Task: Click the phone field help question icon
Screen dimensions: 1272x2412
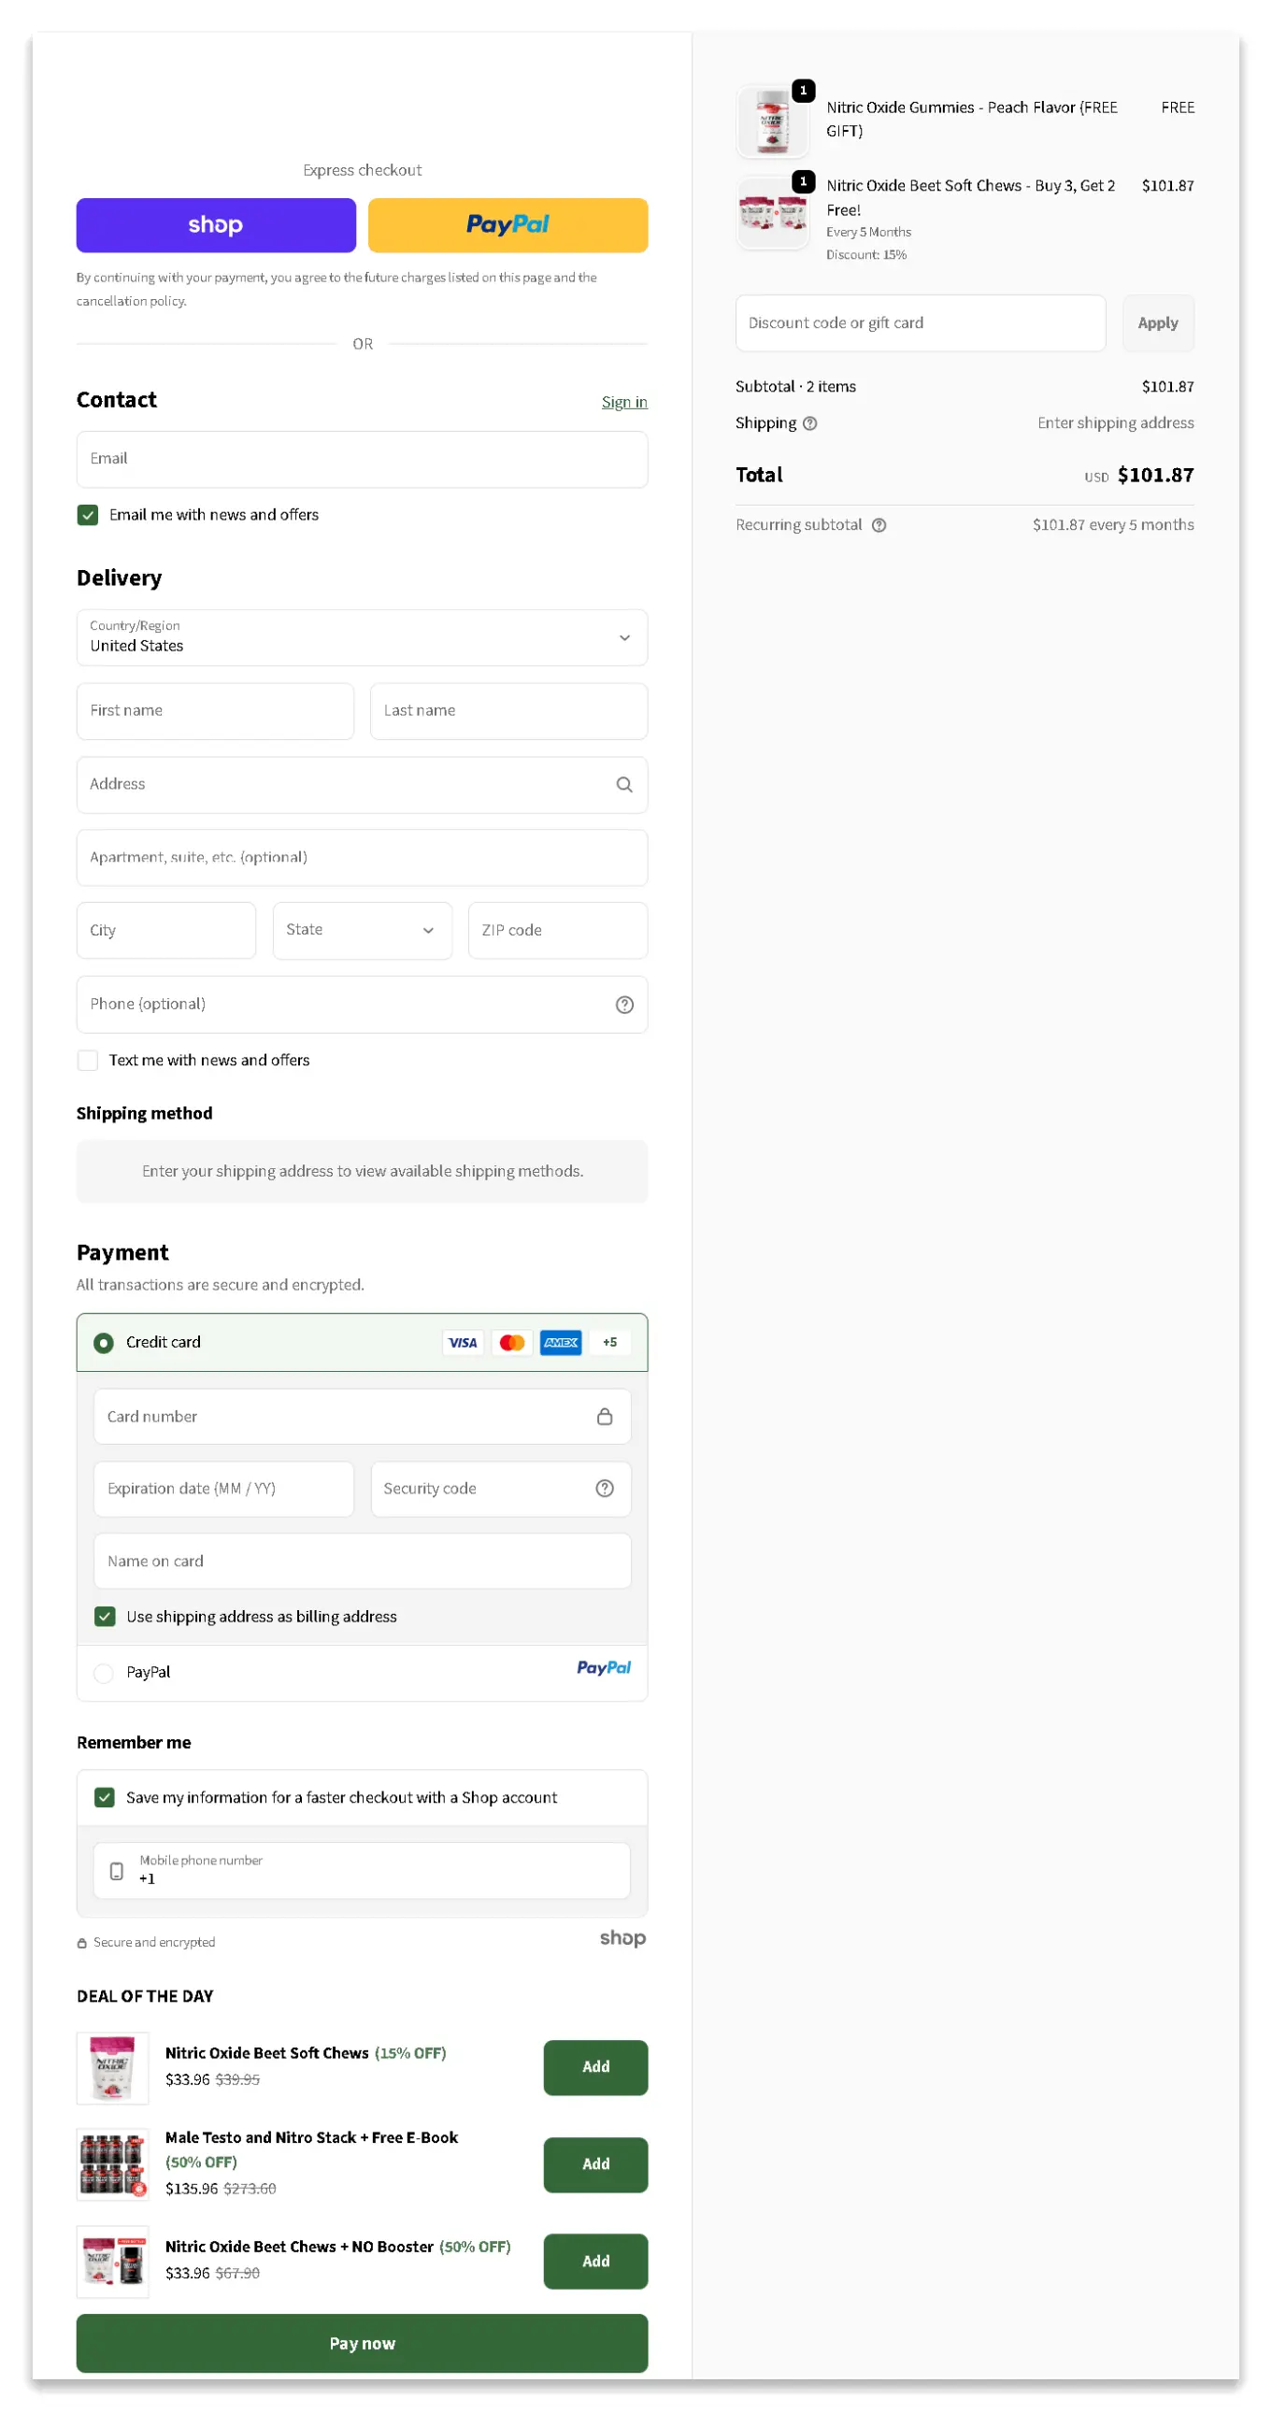Action: tap(623, 1005)
